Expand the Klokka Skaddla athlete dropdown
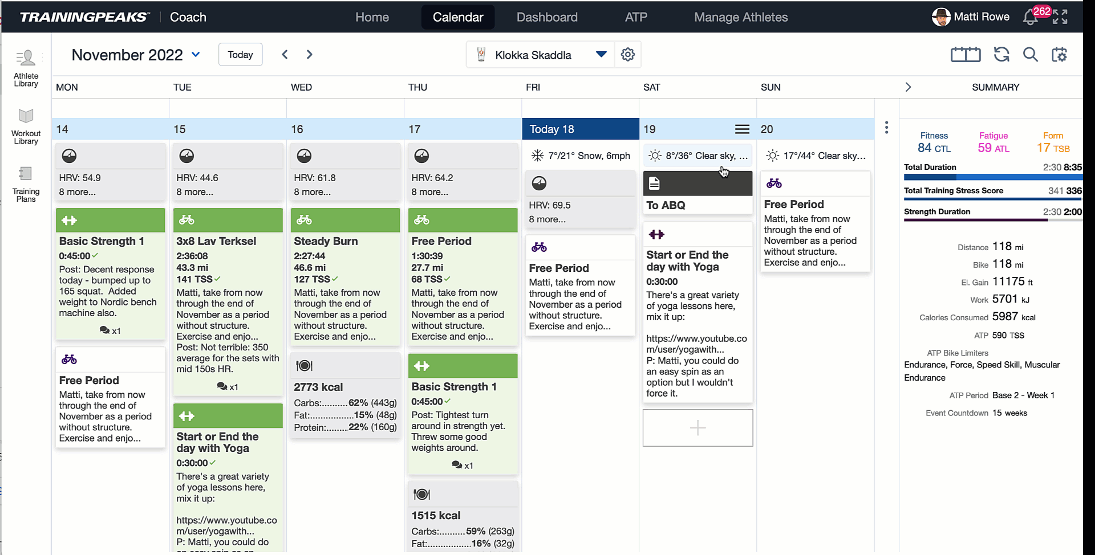 click(x=601, y=55)
